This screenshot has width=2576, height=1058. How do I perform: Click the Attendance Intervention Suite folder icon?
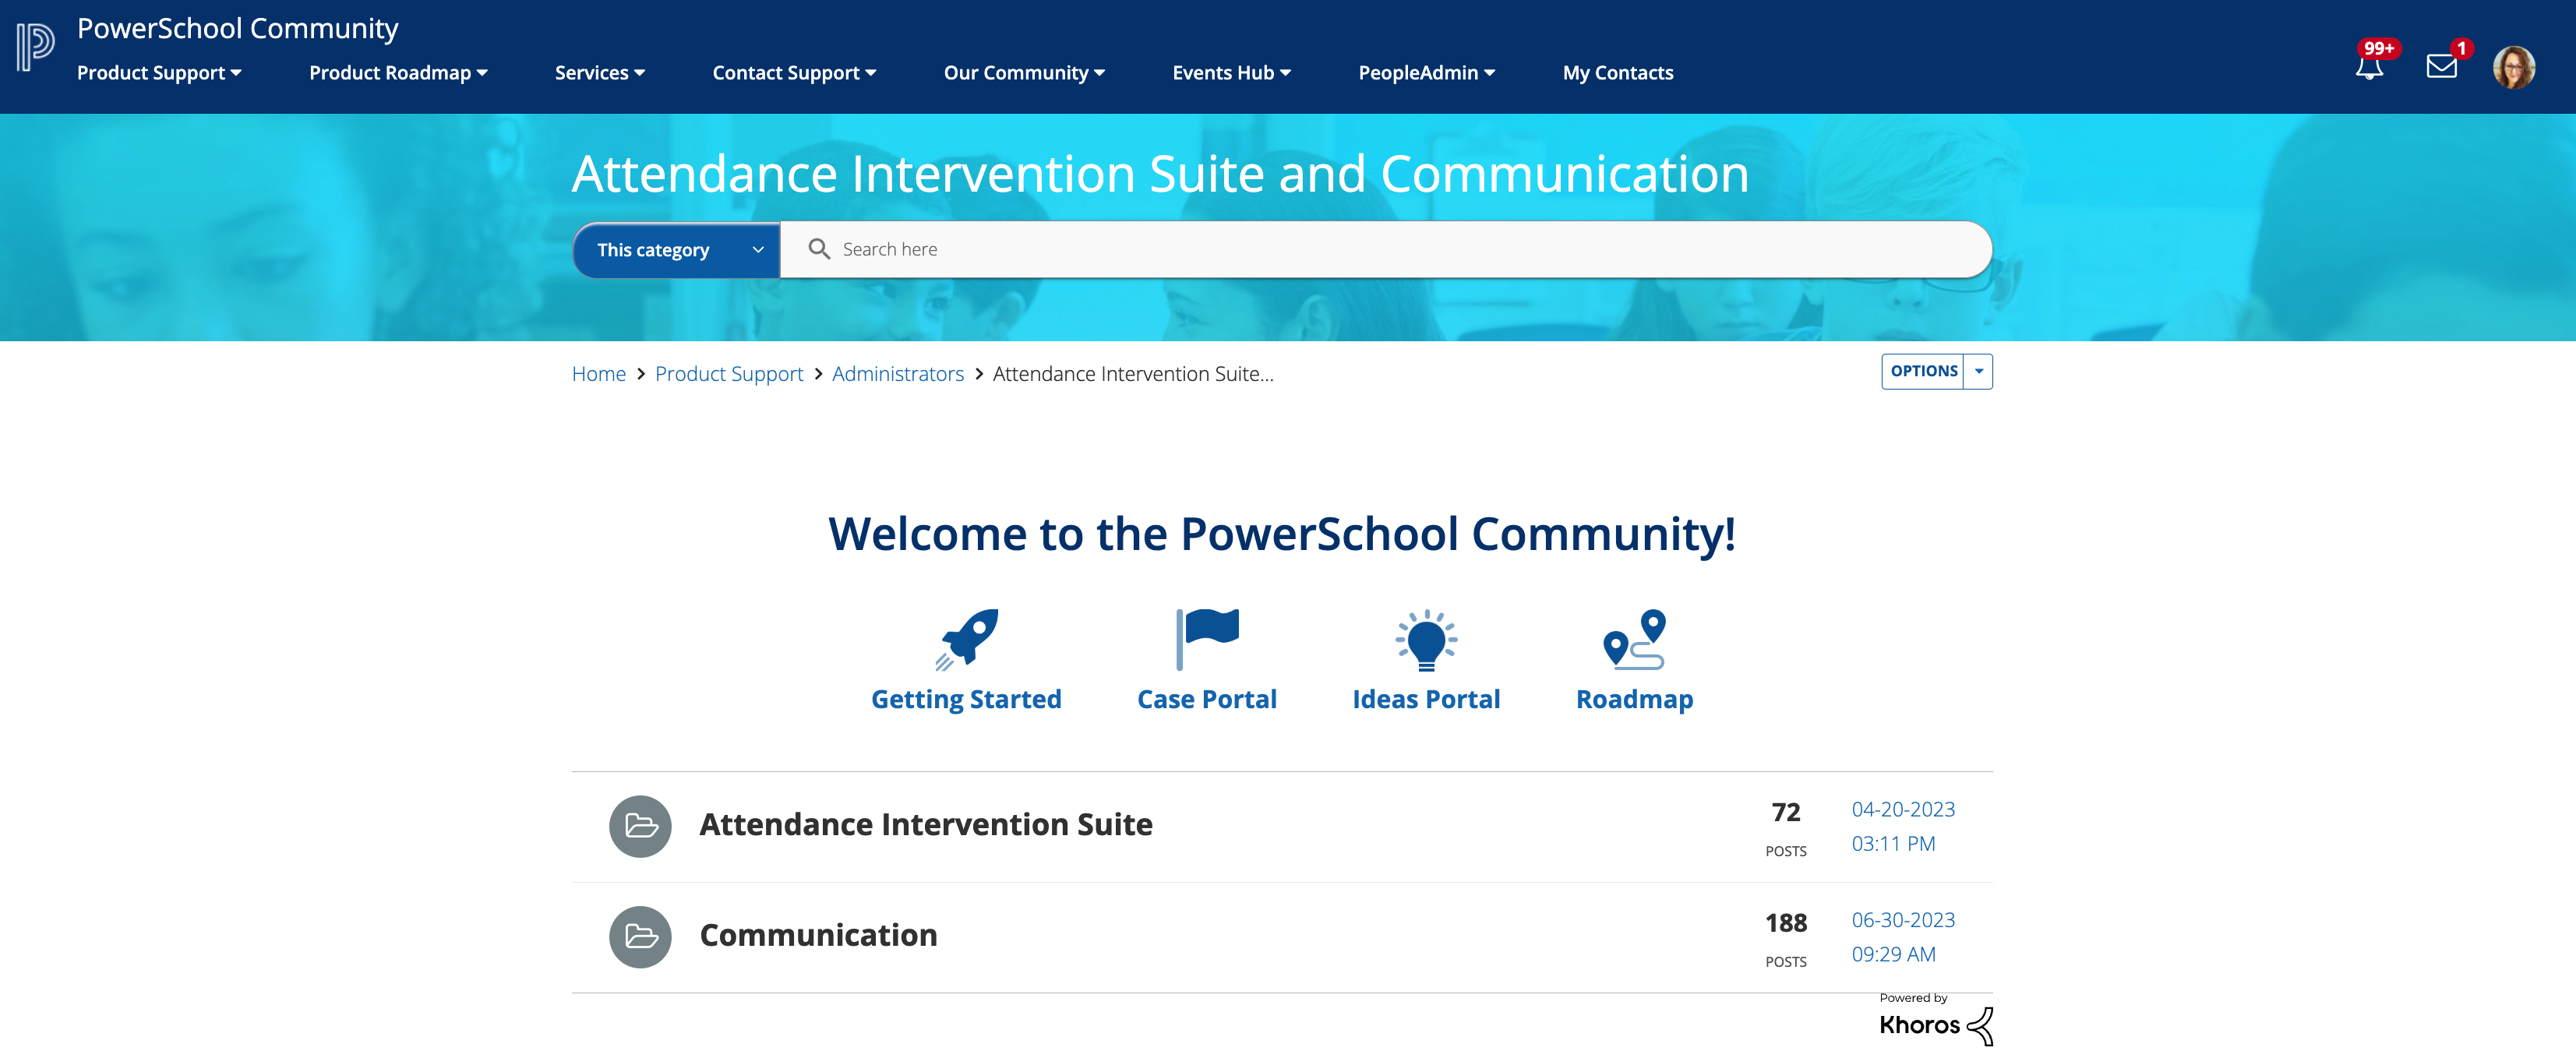tap(640, 826)
